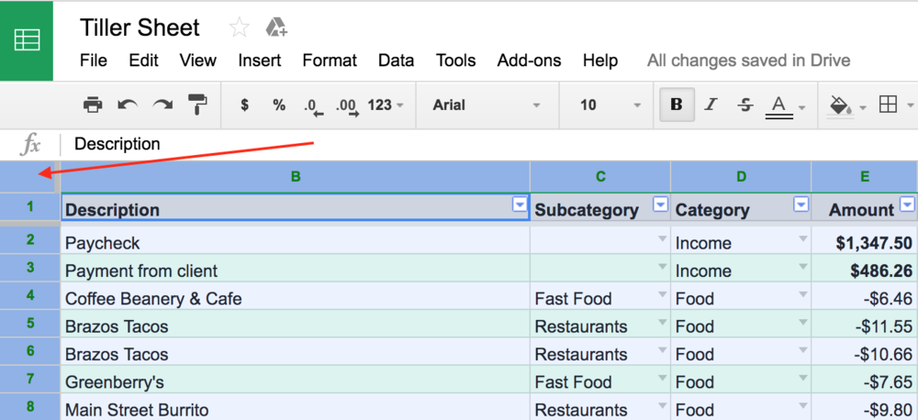Viewport: 918px width, 420px height.
Task: Open the Amount column filter
Action: point(908,204)
